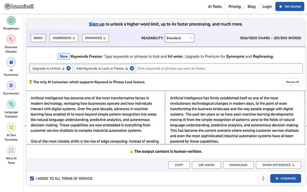Click the New badge near Keywords Freezer
The width and height of the screenshot is (307, 192).
64,56
